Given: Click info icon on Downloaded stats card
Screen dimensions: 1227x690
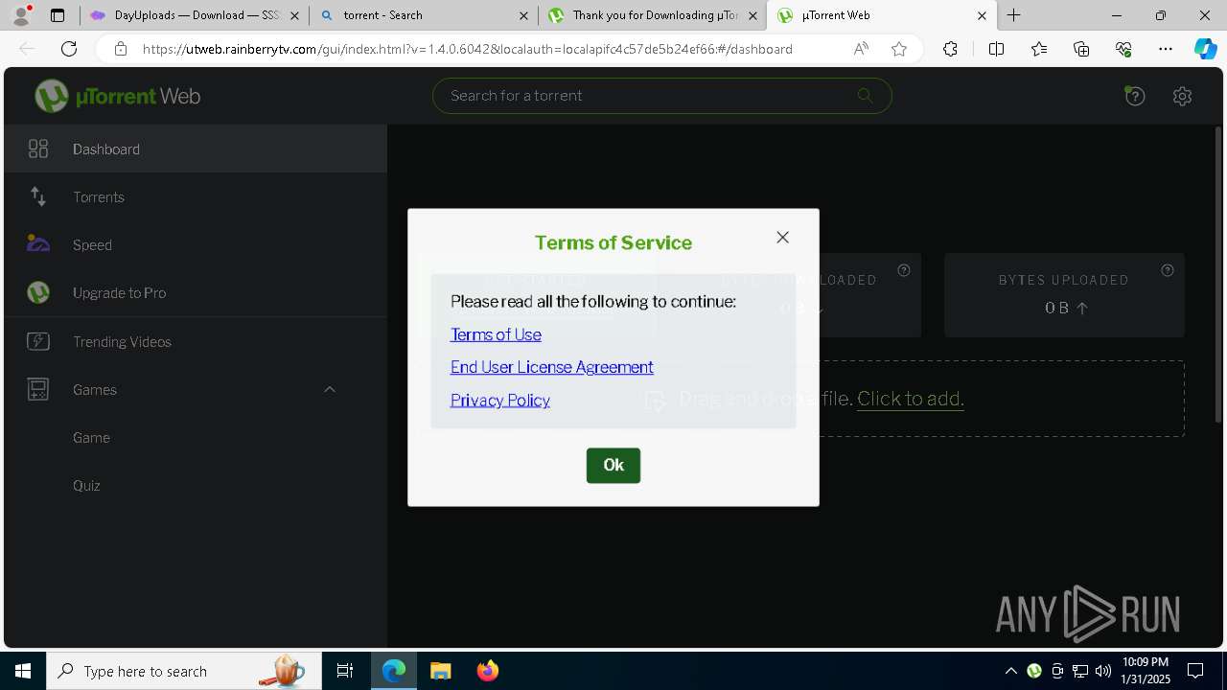Looking at the screenshot, I should pyautogui.click(x=904, y=270).
